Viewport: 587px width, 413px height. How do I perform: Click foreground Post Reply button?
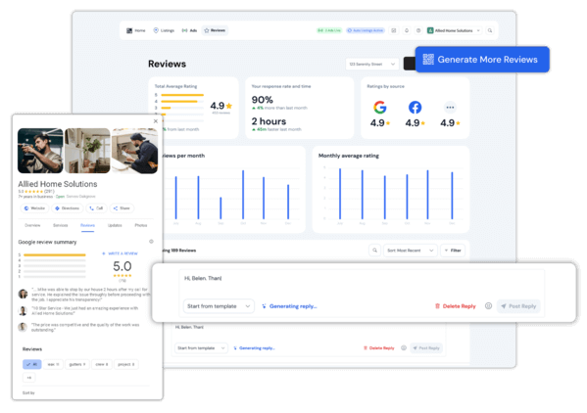[x=518, y=306]
